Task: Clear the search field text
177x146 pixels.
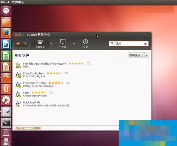Action: [x=145, y=44]
